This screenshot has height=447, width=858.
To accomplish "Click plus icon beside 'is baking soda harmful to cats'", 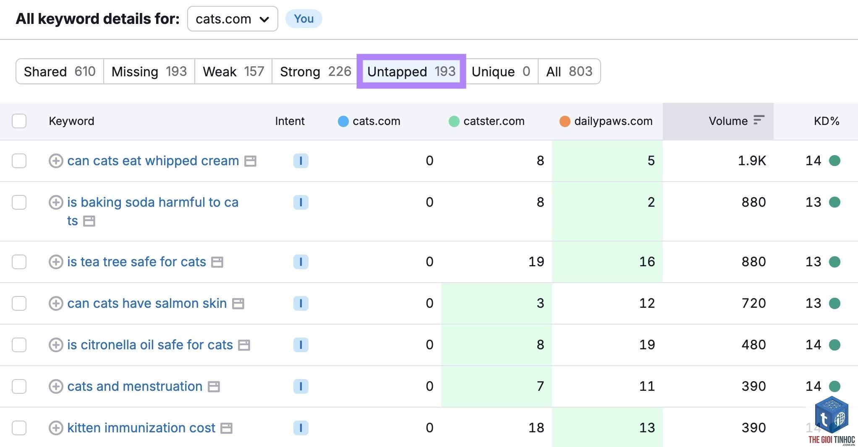I will (56, 202).
